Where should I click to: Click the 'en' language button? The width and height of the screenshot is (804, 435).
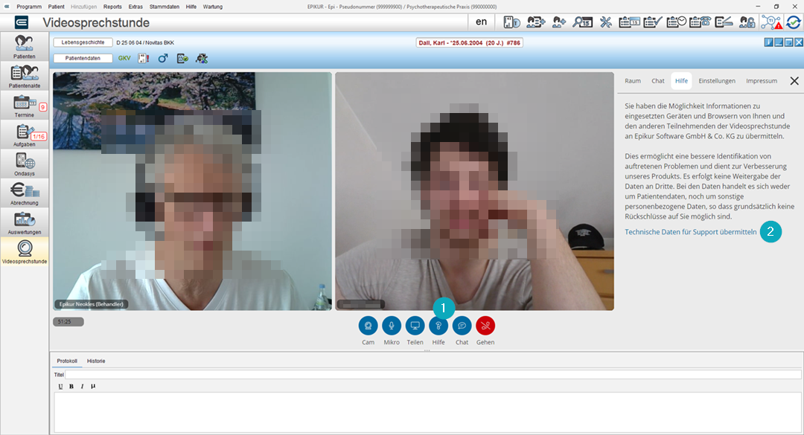coord(481,22)
